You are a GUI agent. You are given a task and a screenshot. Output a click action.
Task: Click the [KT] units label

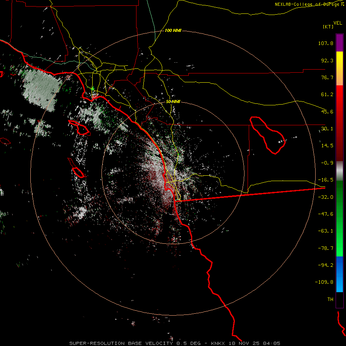click(x=328, y=27)
